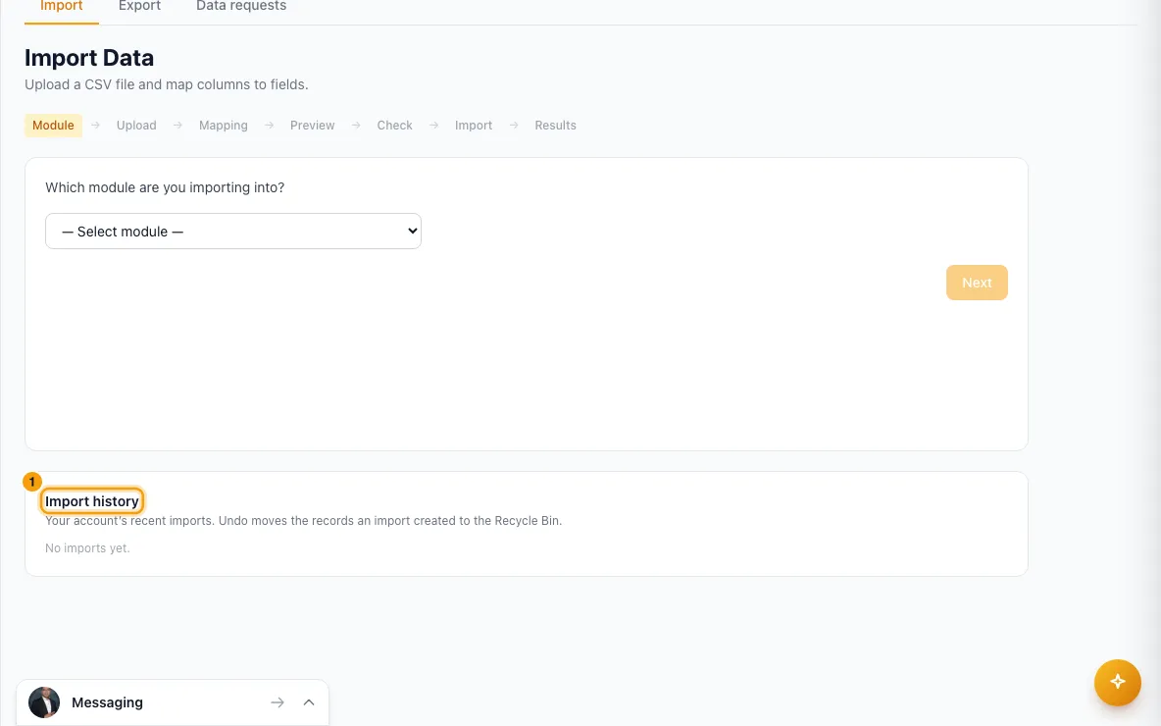Expand the Messaging panel chevron

point(309,702)
